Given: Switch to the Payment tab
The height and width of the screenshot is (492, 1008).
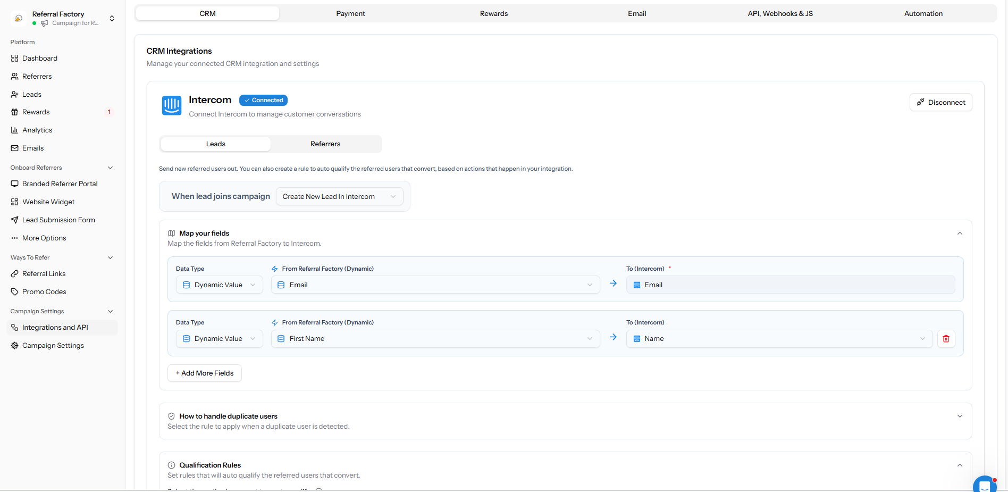Looking at the screenshot, I should pyautogui.click(x=351, y=14).
